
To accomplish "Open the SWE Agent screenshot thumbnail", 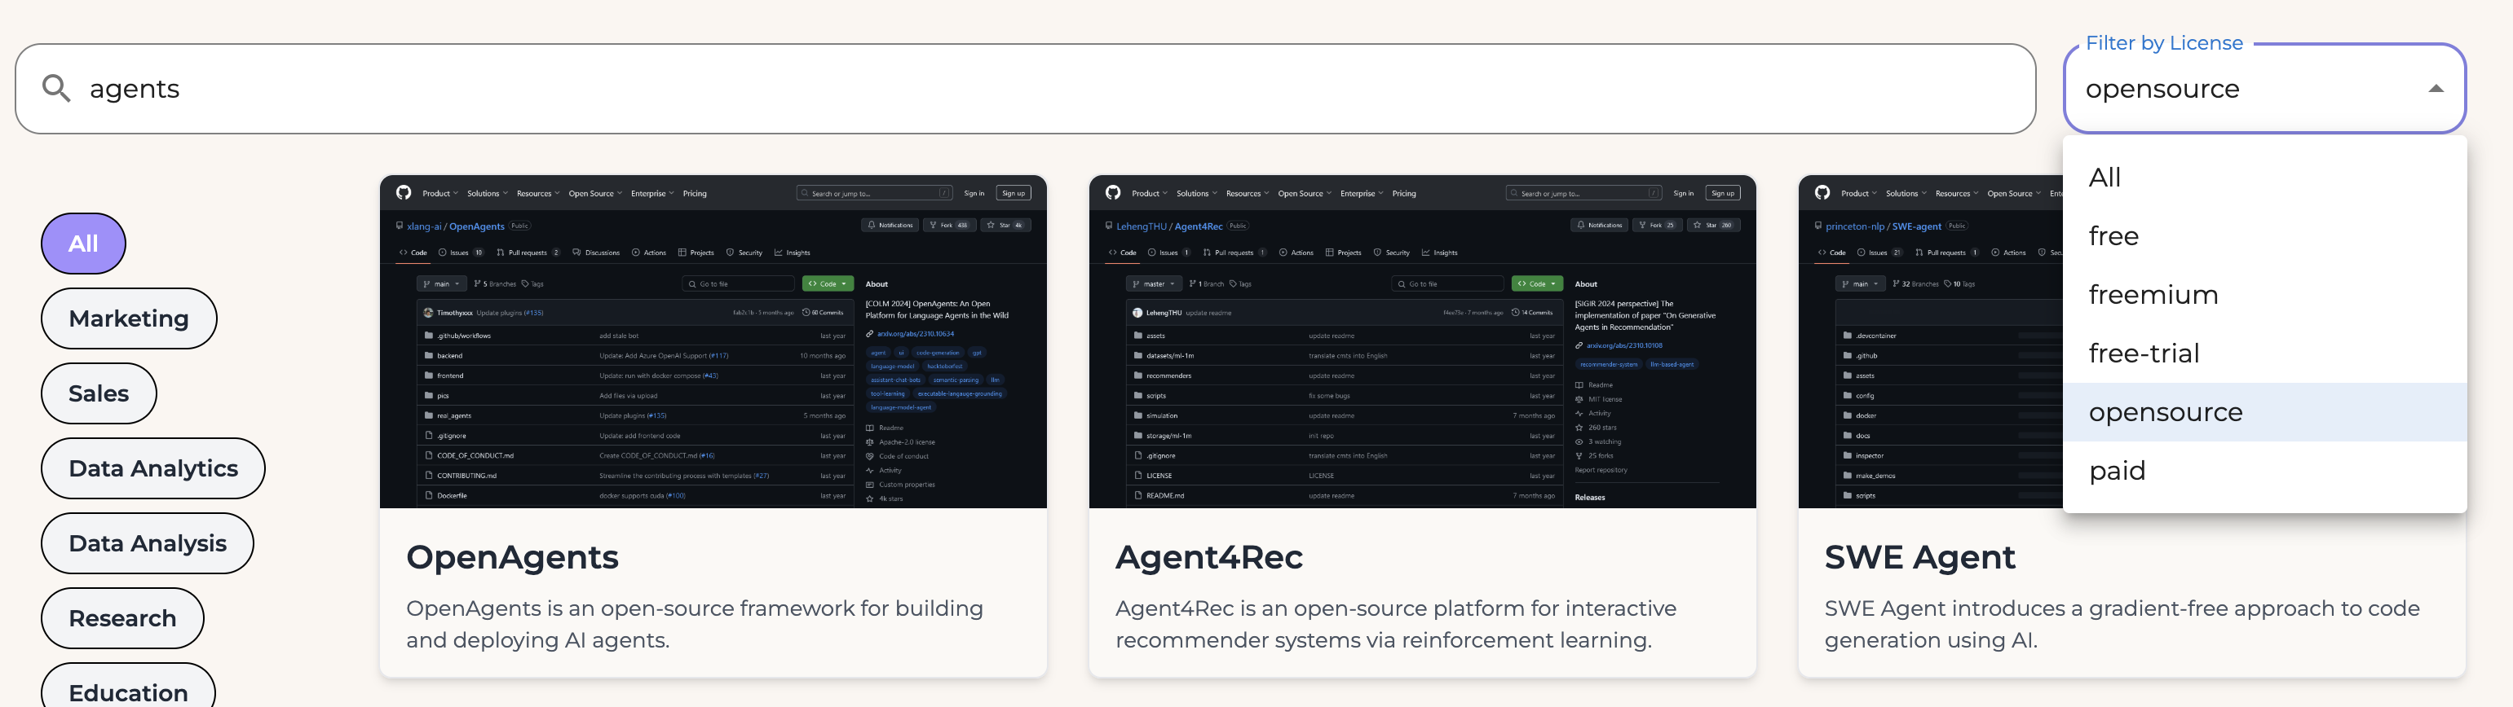I will 1931,341.
